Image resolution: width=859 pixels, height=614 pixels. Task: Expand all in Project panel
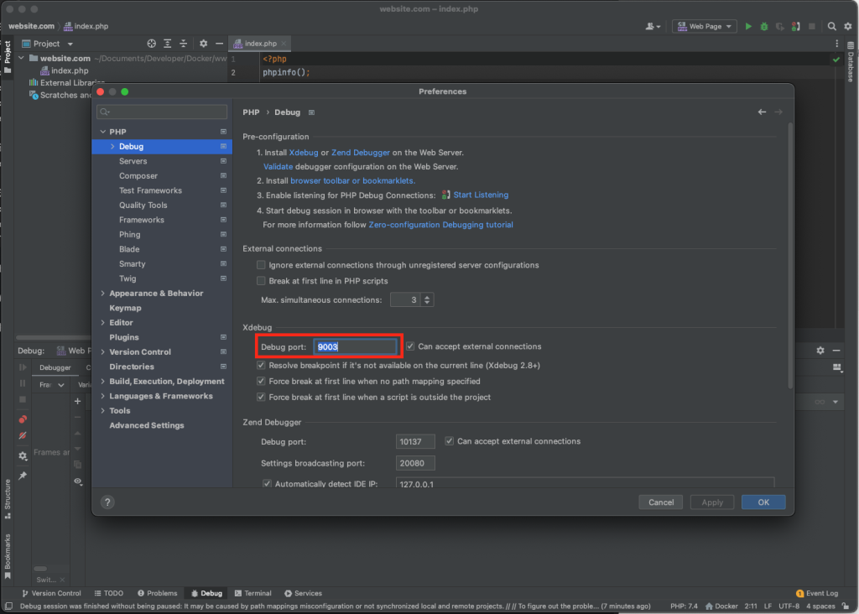tap(167, 44)
